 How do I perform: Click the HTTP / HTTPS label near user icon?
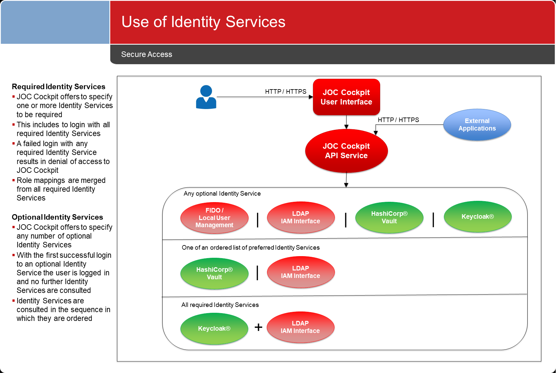click(286, 91)
